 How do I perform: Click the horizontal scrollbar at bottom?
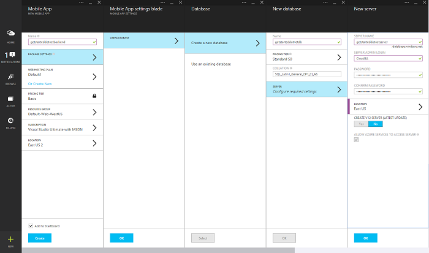[x=158, y=251]
